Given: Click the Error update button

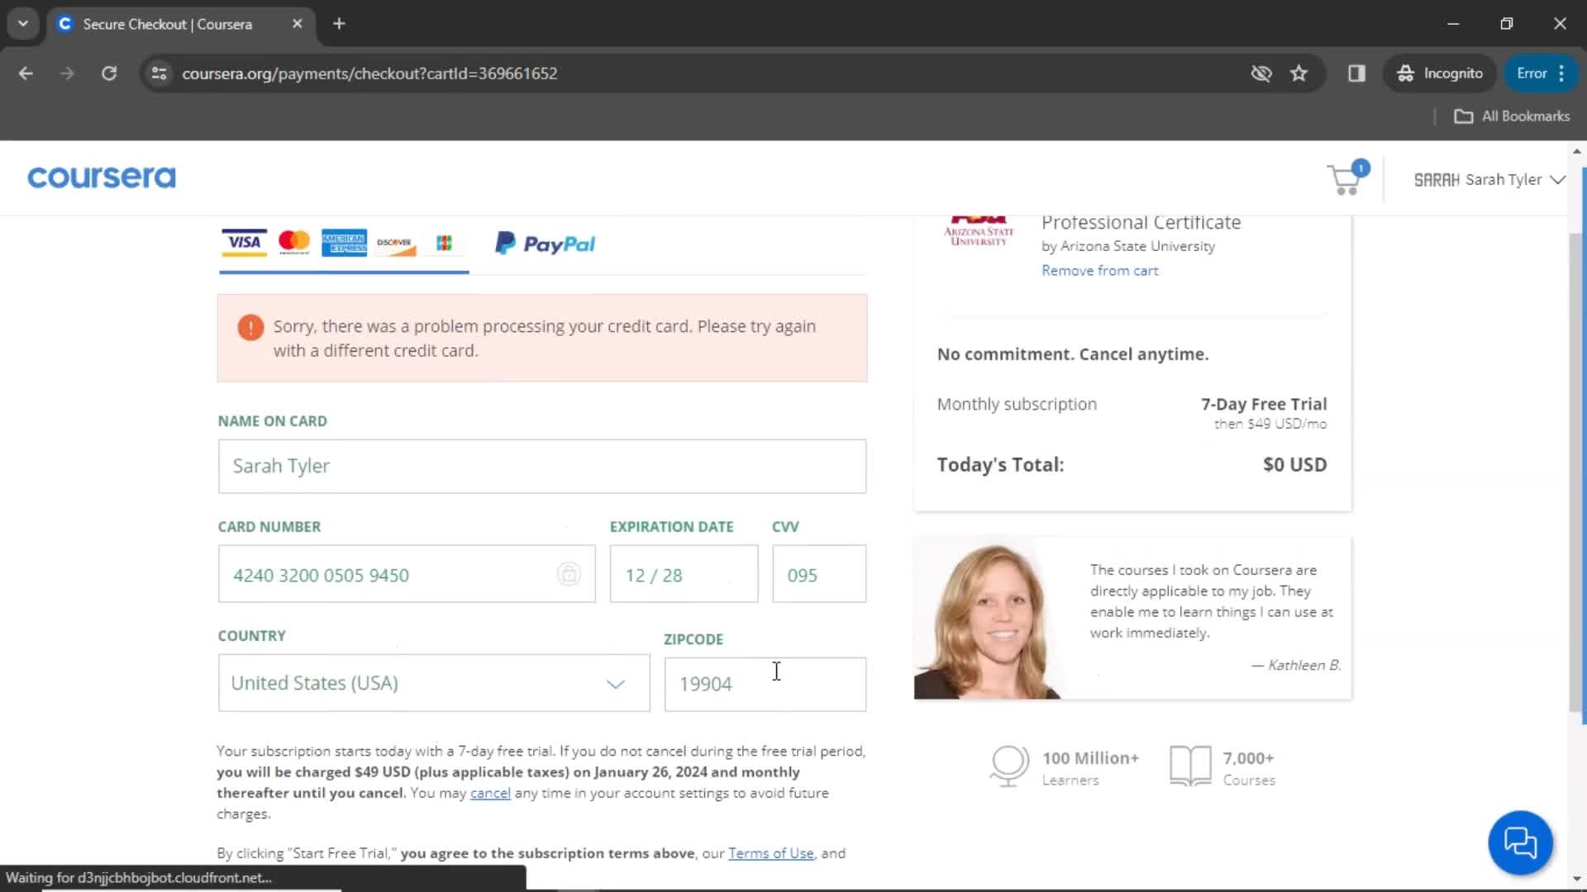Looking at the screenshot, I should [1531, 74].
